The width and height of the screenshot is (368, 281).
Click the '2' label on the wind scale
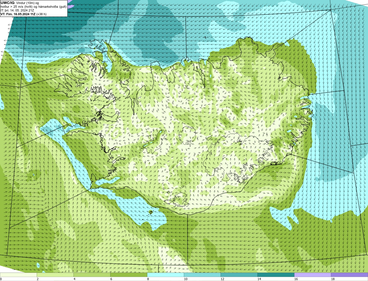tap(38, 279)
